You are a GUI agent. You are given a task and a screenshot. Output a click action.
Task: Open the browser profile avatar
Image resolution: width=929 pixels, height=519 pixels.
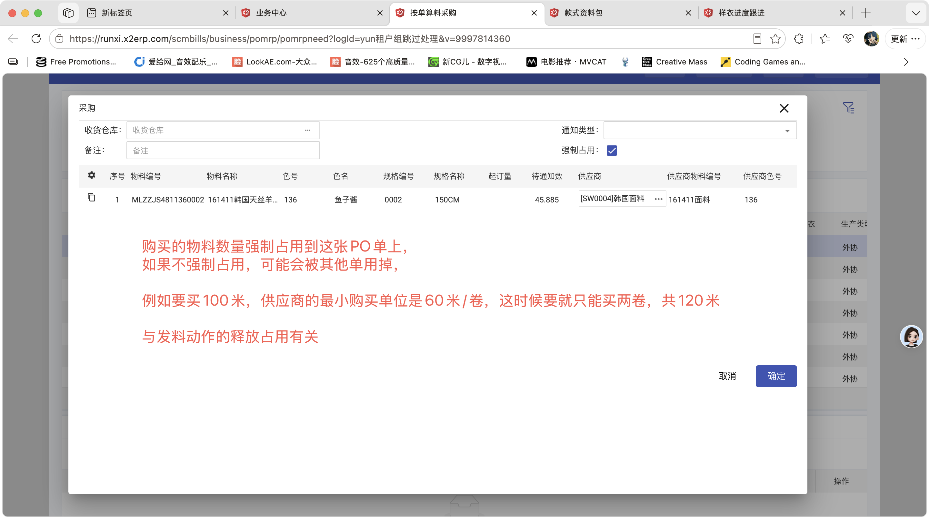pos(871,39)
